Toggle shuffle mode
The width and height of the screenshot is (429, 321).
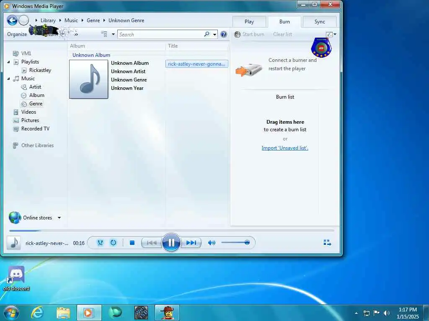coord(100,243)
